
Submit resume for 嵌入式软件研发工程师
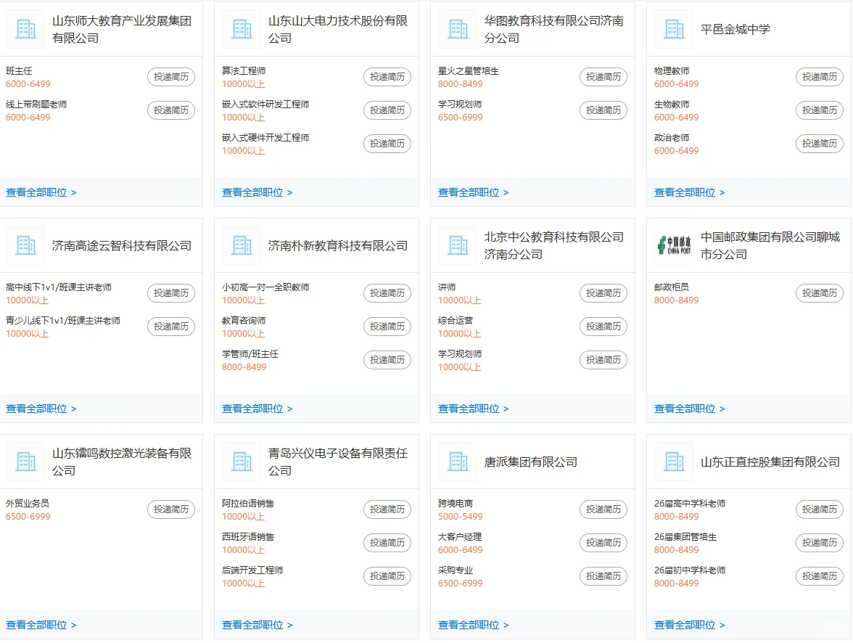pos(387,110)
